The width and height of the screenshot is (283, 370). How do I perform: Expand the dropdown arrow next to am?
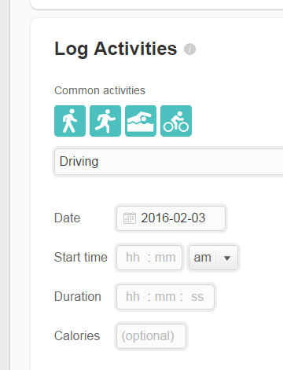(x=227, y=258)
